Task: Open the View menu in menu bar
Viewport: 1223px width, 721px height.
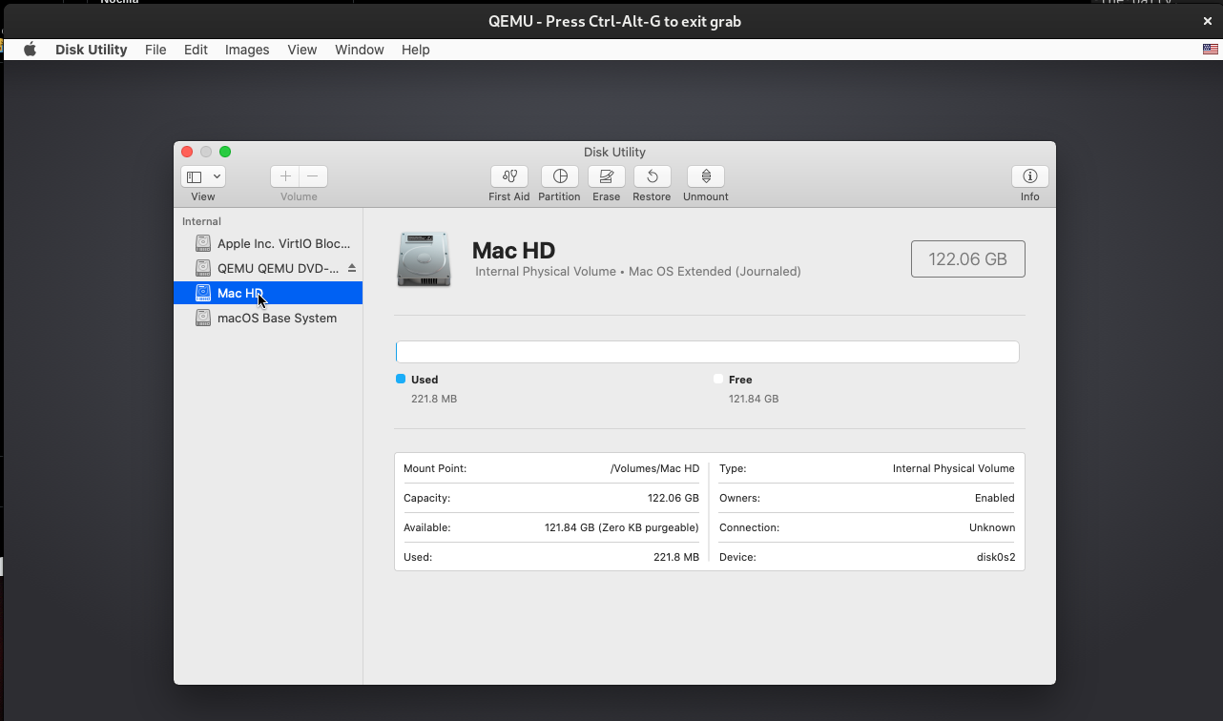Action: point(302,50)
